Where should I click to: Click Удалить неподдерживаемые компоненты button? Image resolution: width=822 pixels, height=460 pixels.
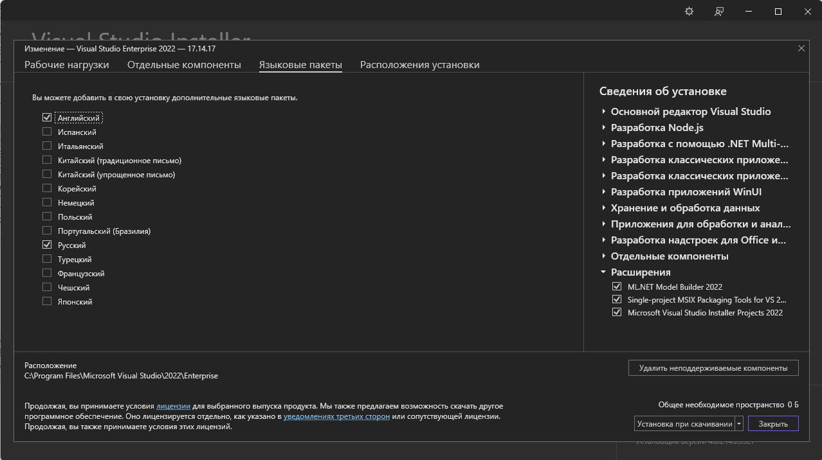click(713, 368)
